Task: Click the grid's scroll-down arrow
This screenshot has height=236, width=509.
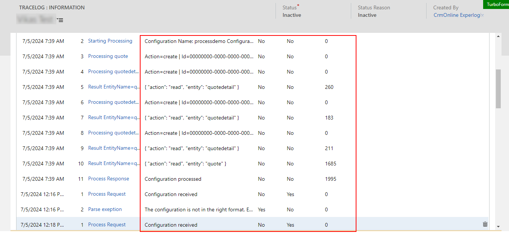Action: tap(498, 226)
